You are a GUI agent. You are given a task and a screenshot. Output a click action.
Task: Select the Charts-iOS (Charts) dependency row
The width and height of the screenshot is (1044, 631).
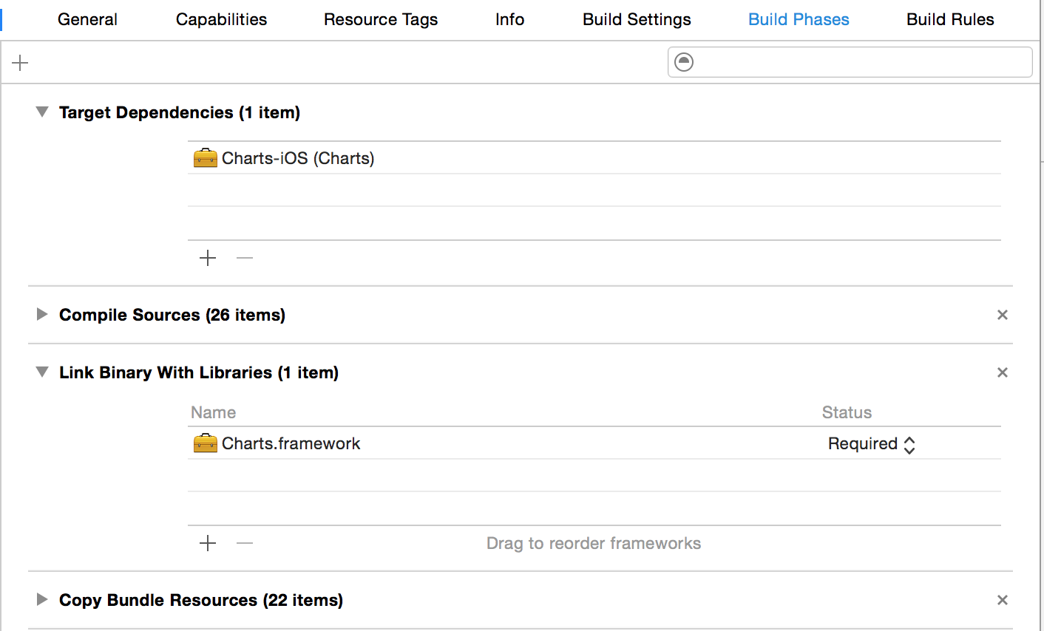[298, 158]
